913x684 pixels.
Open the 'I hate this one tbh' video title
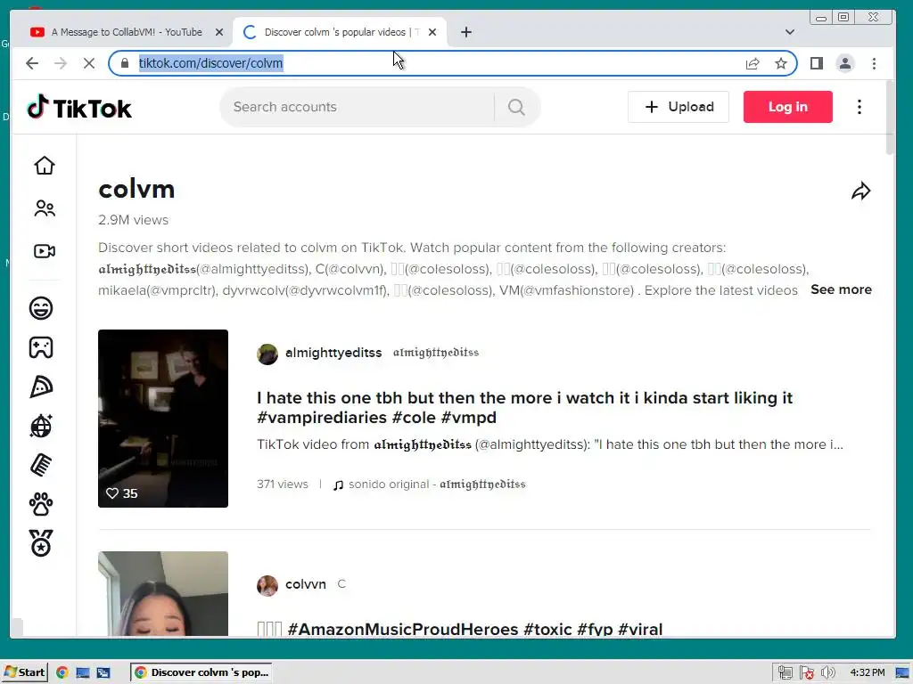(524, 408)
